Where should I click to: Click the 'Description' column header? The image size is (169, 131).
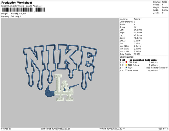click(x=138, y=60)
